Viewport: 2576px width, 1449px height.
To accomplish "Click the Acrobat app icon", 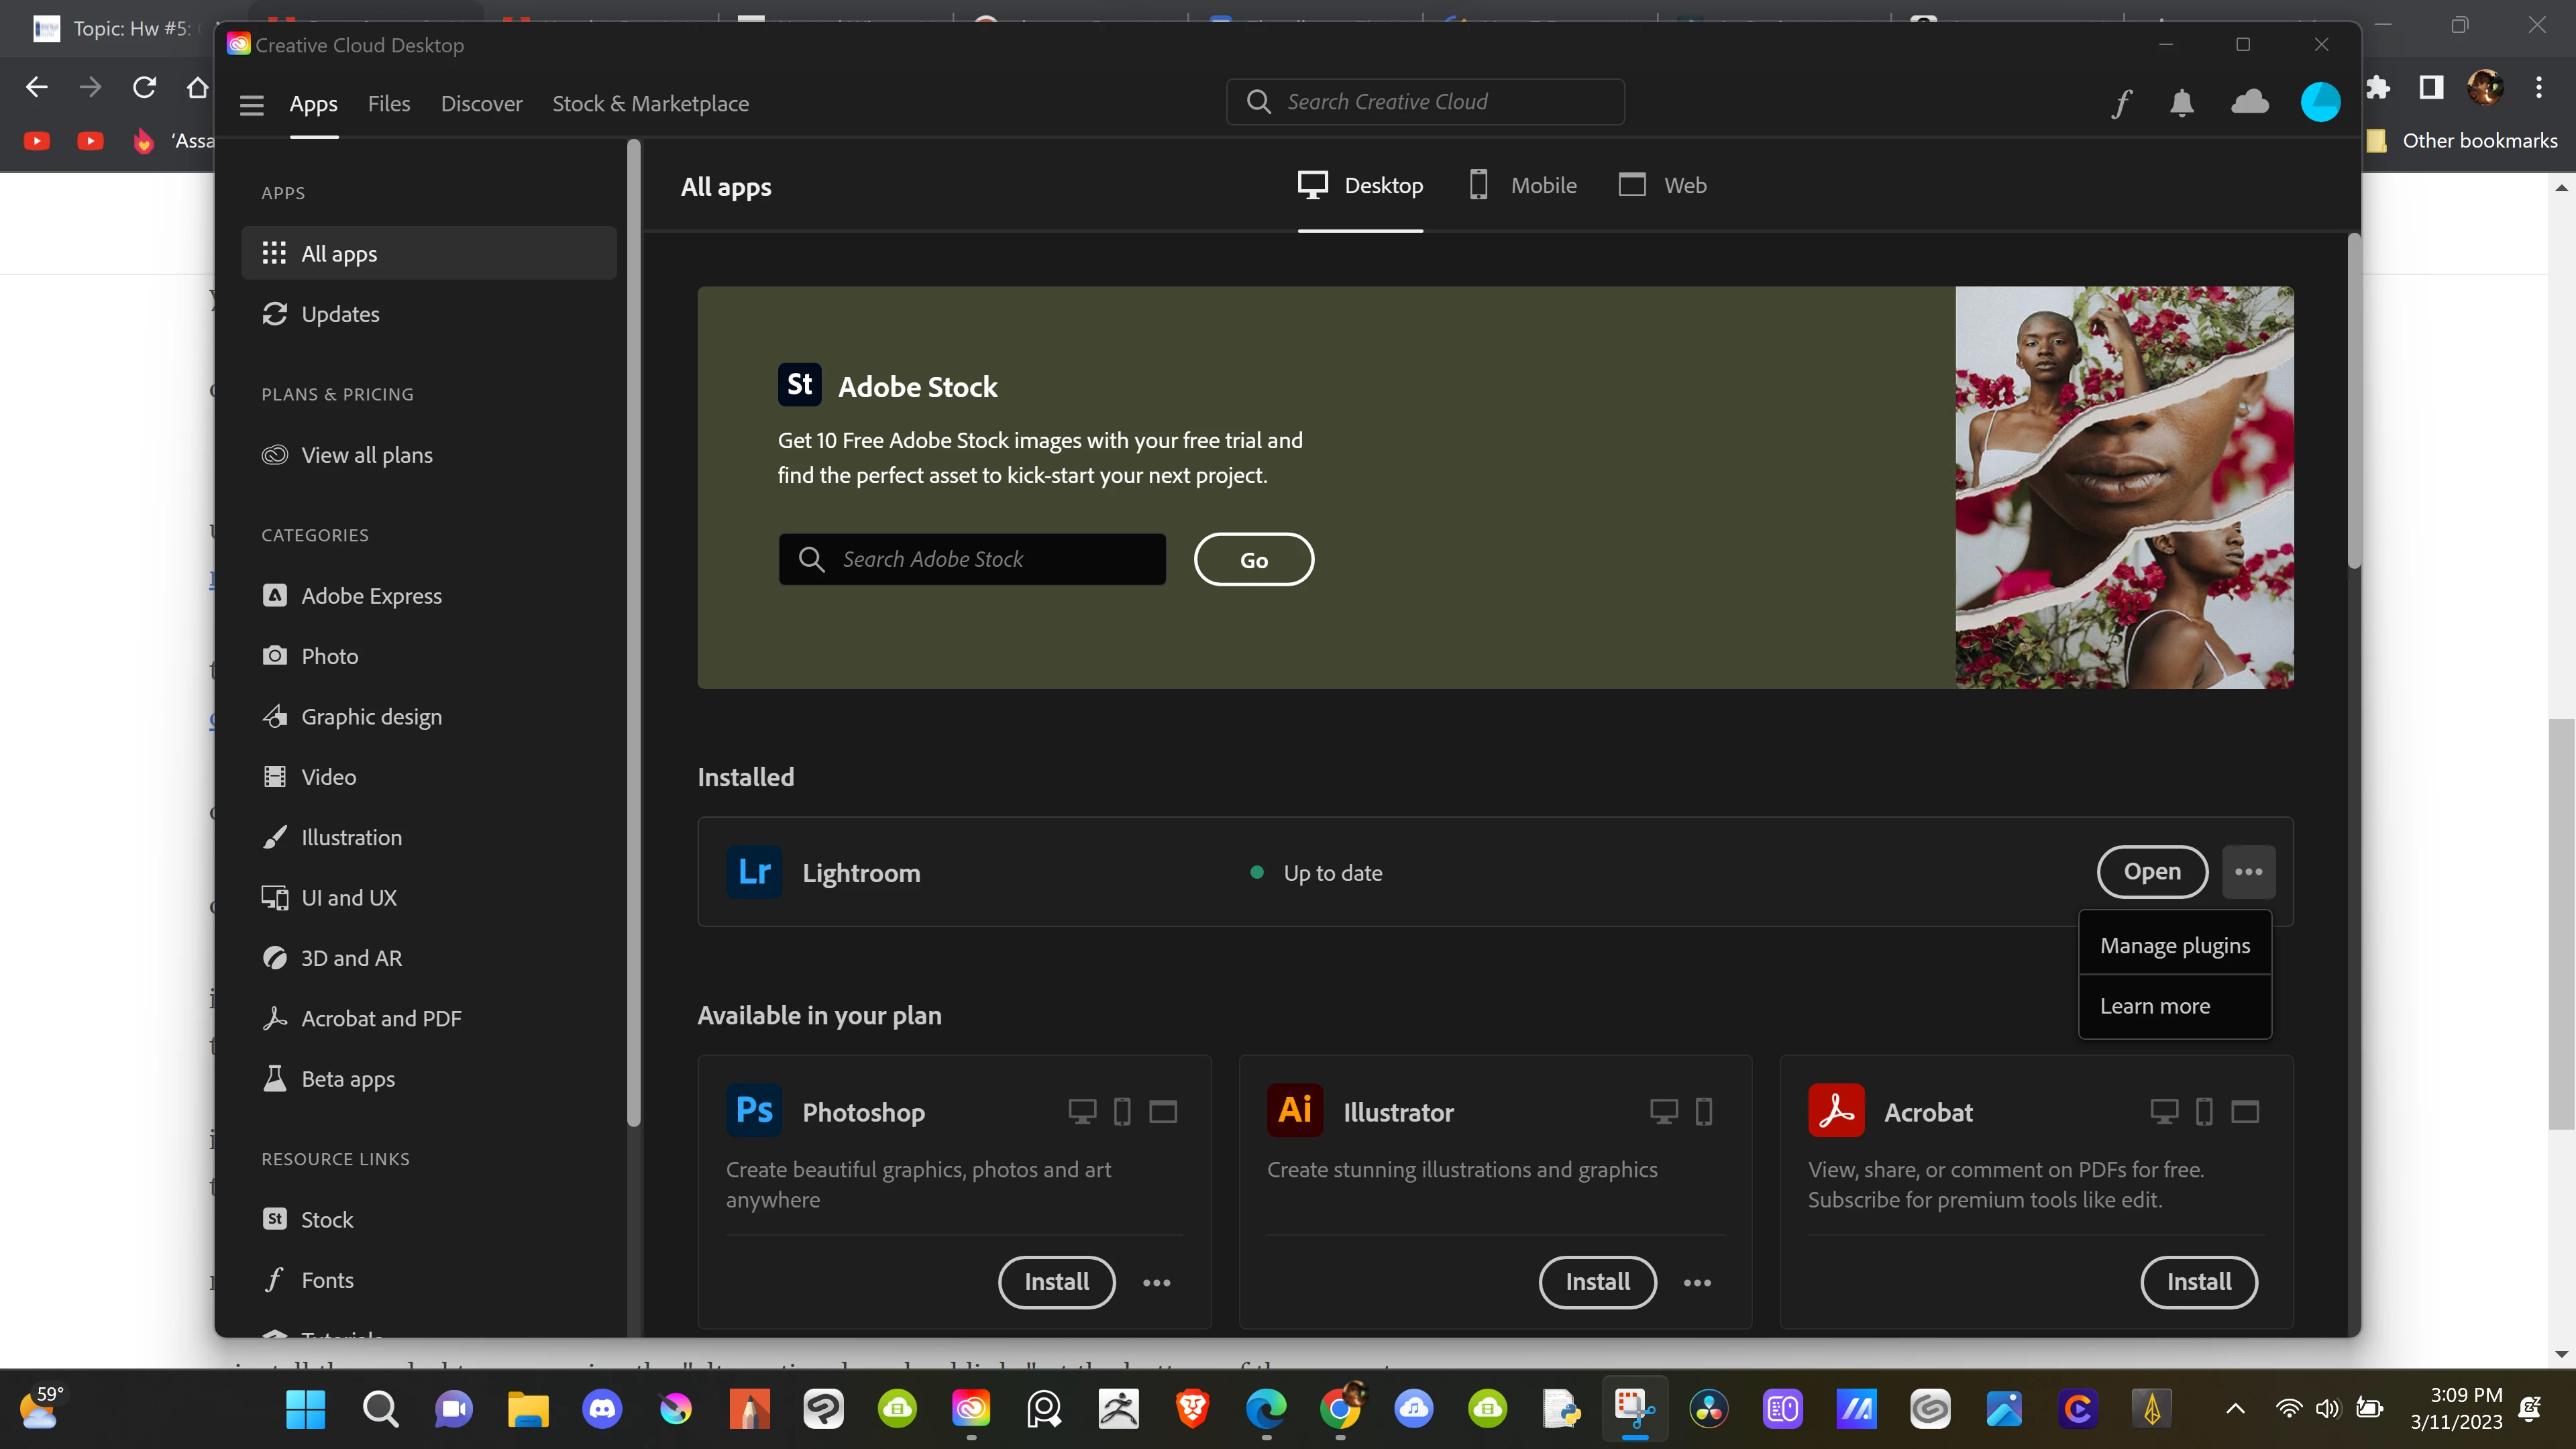I will pyautogui.click(x=1836, y=1111).
